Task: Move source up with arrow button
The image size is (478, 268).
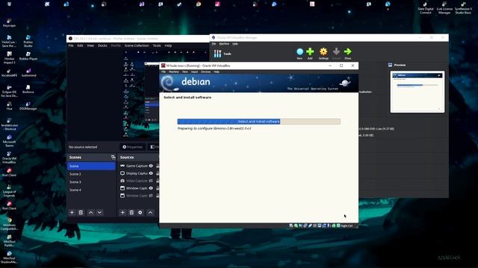Action: [x=150, y=212]
